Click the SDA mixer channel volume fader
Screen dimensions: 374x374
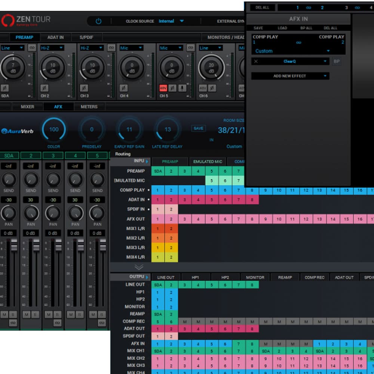(x=14, y=245)
